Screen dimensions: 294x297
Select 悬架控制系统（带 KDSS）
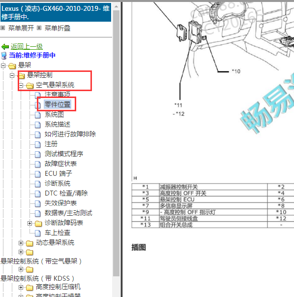click(x=37, y=278)
